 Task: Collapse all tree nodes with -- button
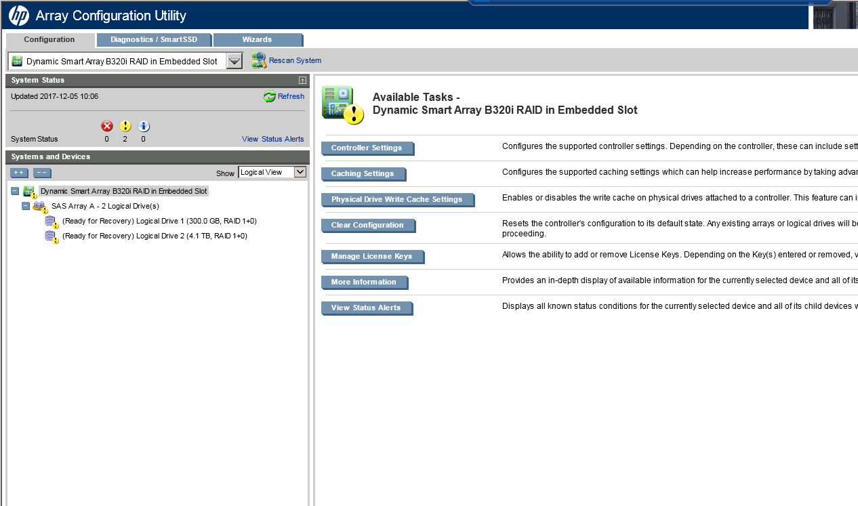pos(42,173)
